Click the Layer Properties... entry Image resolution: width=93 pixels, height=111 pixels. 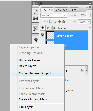pos(37,47)
